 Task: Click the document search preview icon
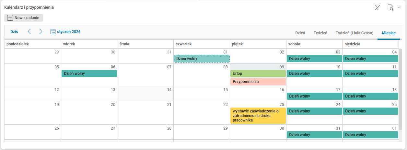click(390, 8)
